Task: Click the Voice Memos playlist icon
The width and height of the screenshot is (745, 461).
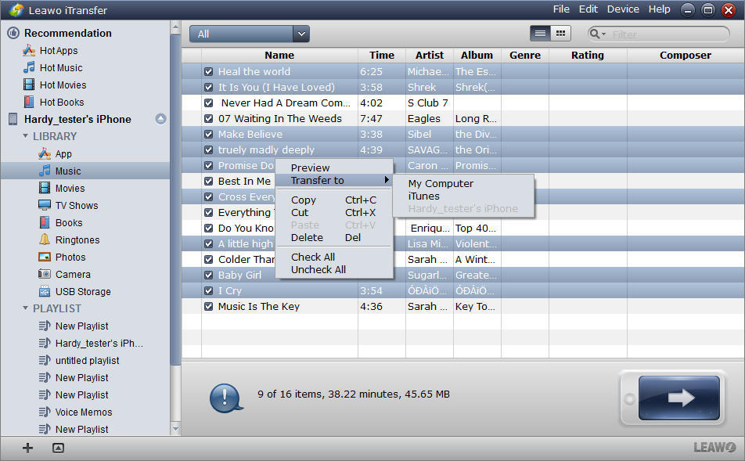Action: [45, 412]
